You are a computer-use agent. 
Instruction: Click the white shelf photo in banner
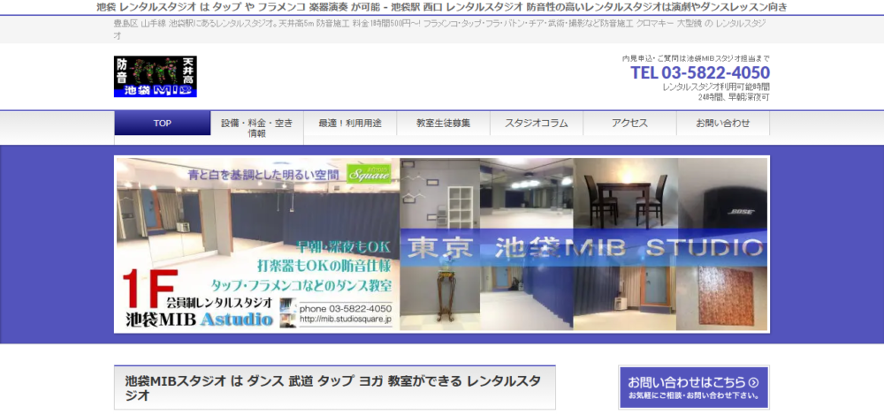coord(440,193)
